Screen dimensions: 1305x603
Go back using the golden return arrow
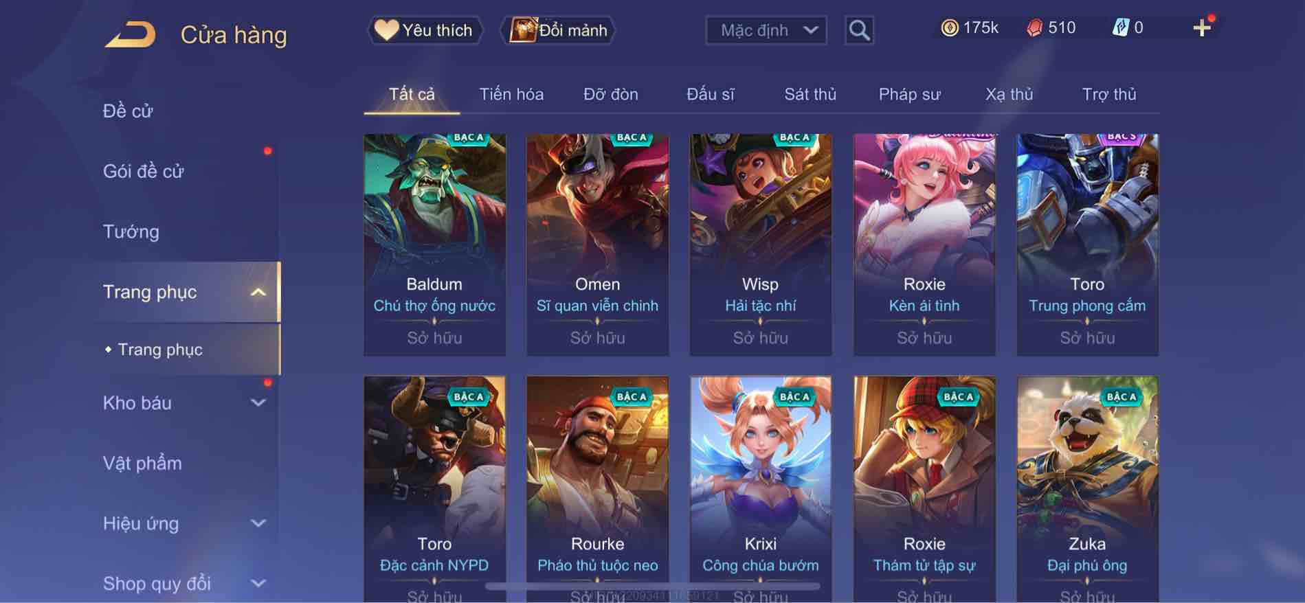130,34
